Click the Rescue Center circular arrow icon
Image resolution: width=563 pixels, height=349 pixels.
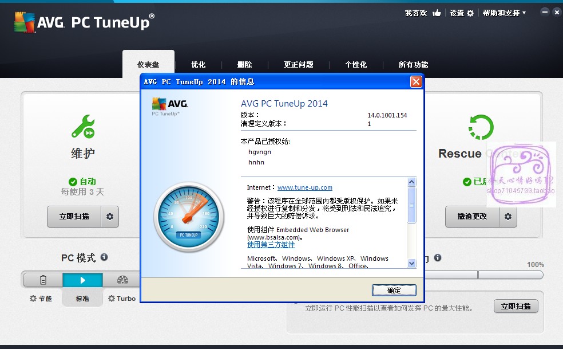point(481,127)
